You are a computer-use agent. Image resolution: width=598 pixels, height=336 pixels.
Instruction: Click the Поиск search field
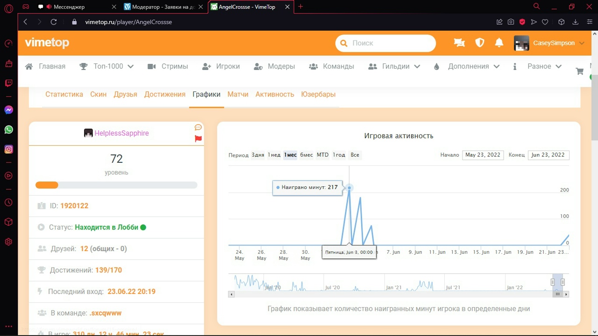point(391,43)
